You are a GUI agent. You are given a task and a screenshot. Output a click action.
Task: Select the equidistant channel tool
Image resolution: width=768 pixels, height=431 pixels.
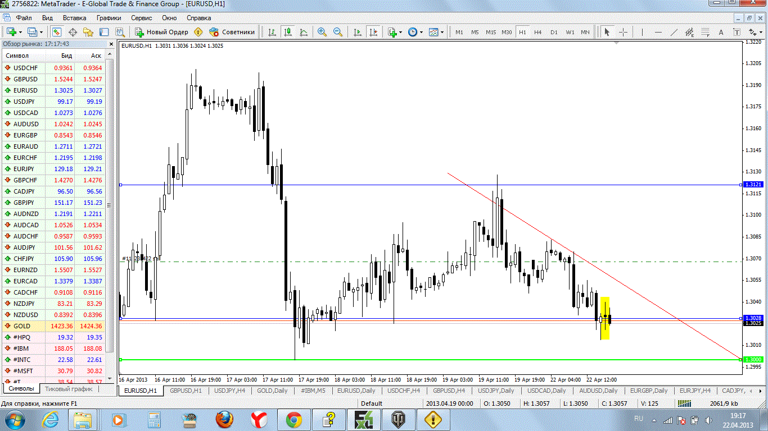690,32
